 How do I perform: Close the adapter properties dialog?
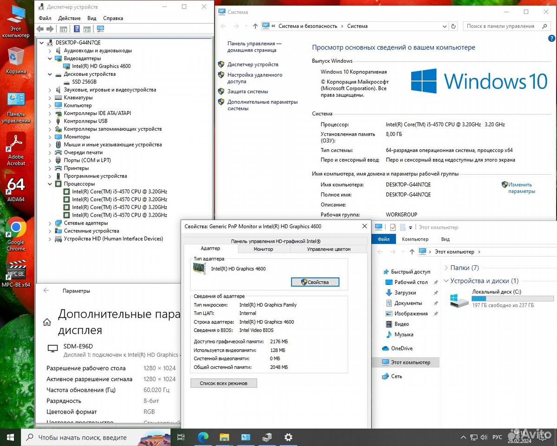[x=364, y=226]
